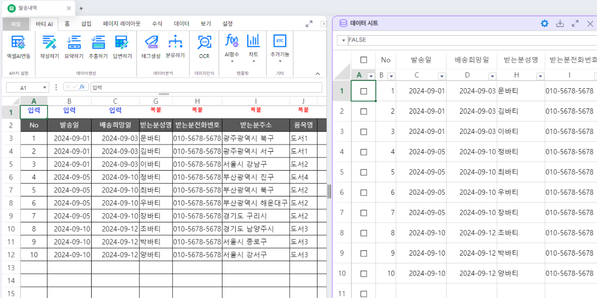Start the OCR image recognition tool
Screen dimensions: 597x298
click(204, 47)
